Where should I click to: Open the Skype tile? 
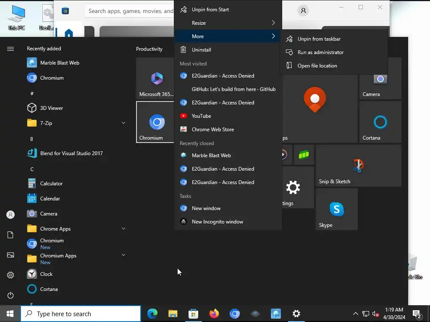[x=337, y=209]
